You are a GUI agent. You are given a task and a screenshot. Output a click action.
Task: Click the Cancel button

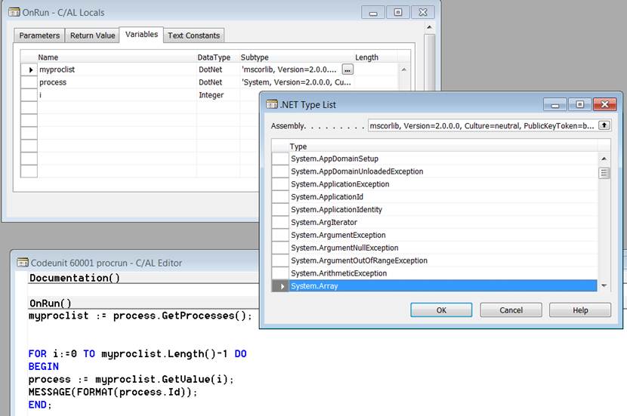point(511,310)
